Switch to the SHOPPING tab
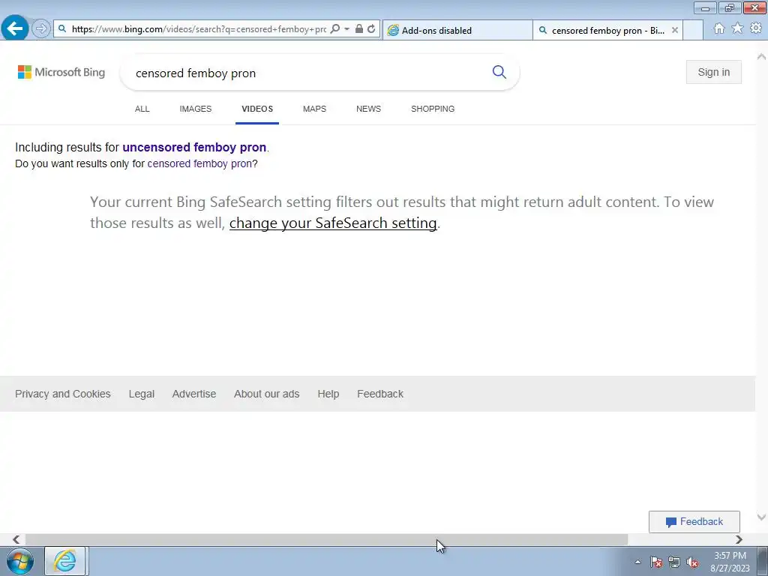This screenshot has width=768, height=576. [x=433, y=109]
